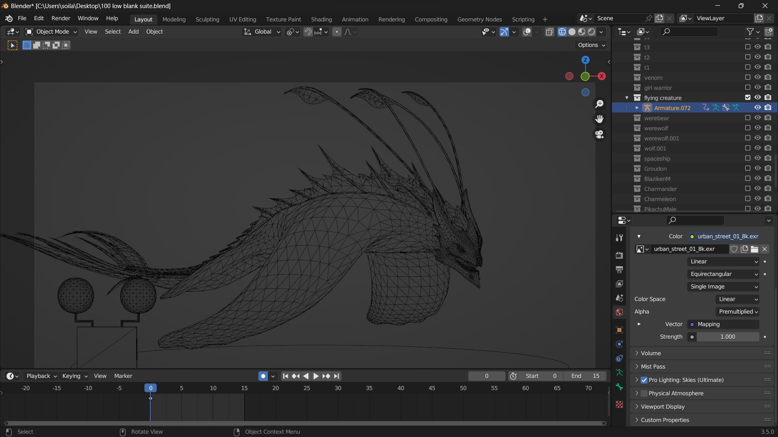Open the Object Mode dropdown
Viewport: 778px width, 437px height.
coord(51,32)
